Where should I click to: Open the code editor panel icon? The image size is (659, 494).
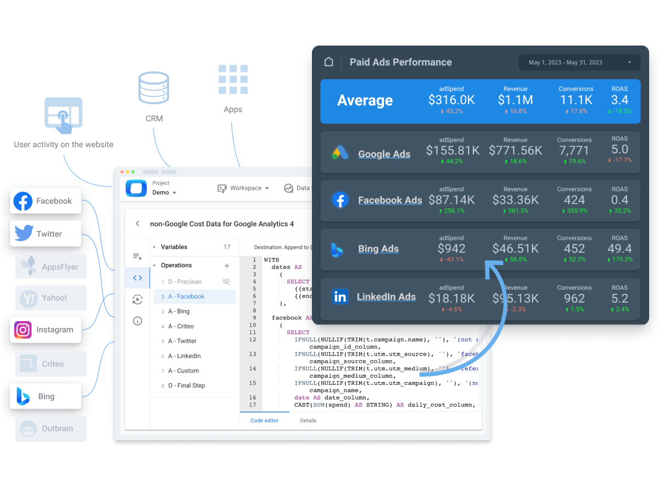pos(137,278)
